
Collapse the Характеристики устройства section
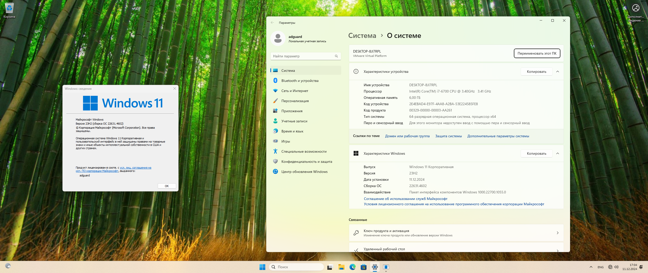point(558,72)
